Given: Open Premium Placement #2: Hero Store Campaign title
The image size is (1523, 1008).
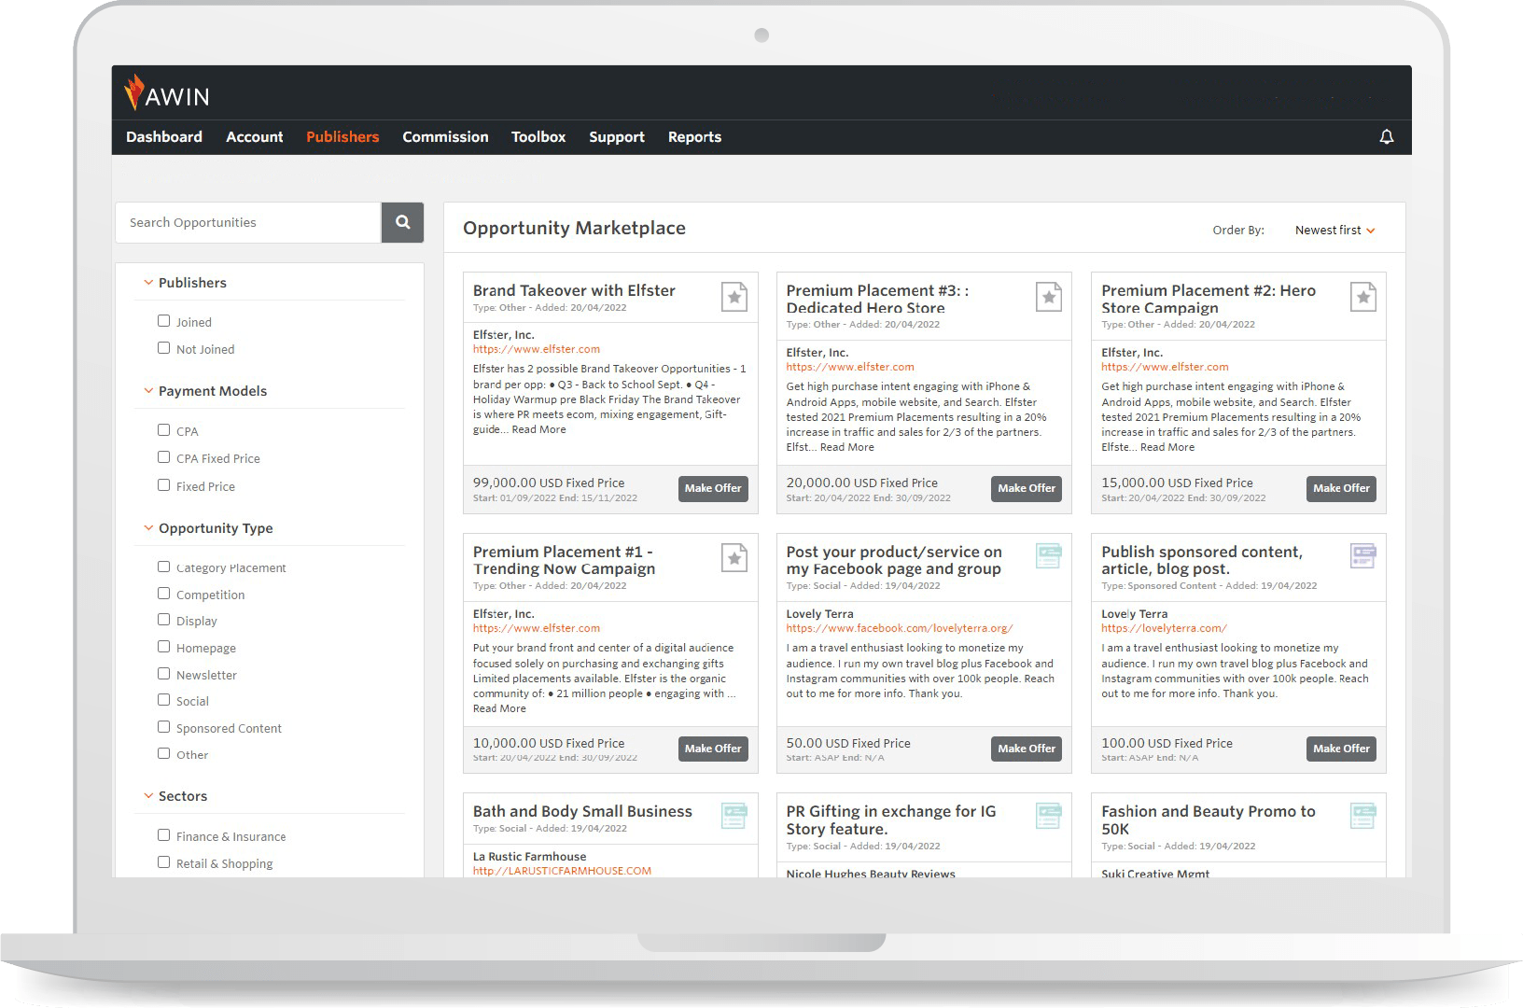Looking at the screenshot, I should (x=1209, y=299).
